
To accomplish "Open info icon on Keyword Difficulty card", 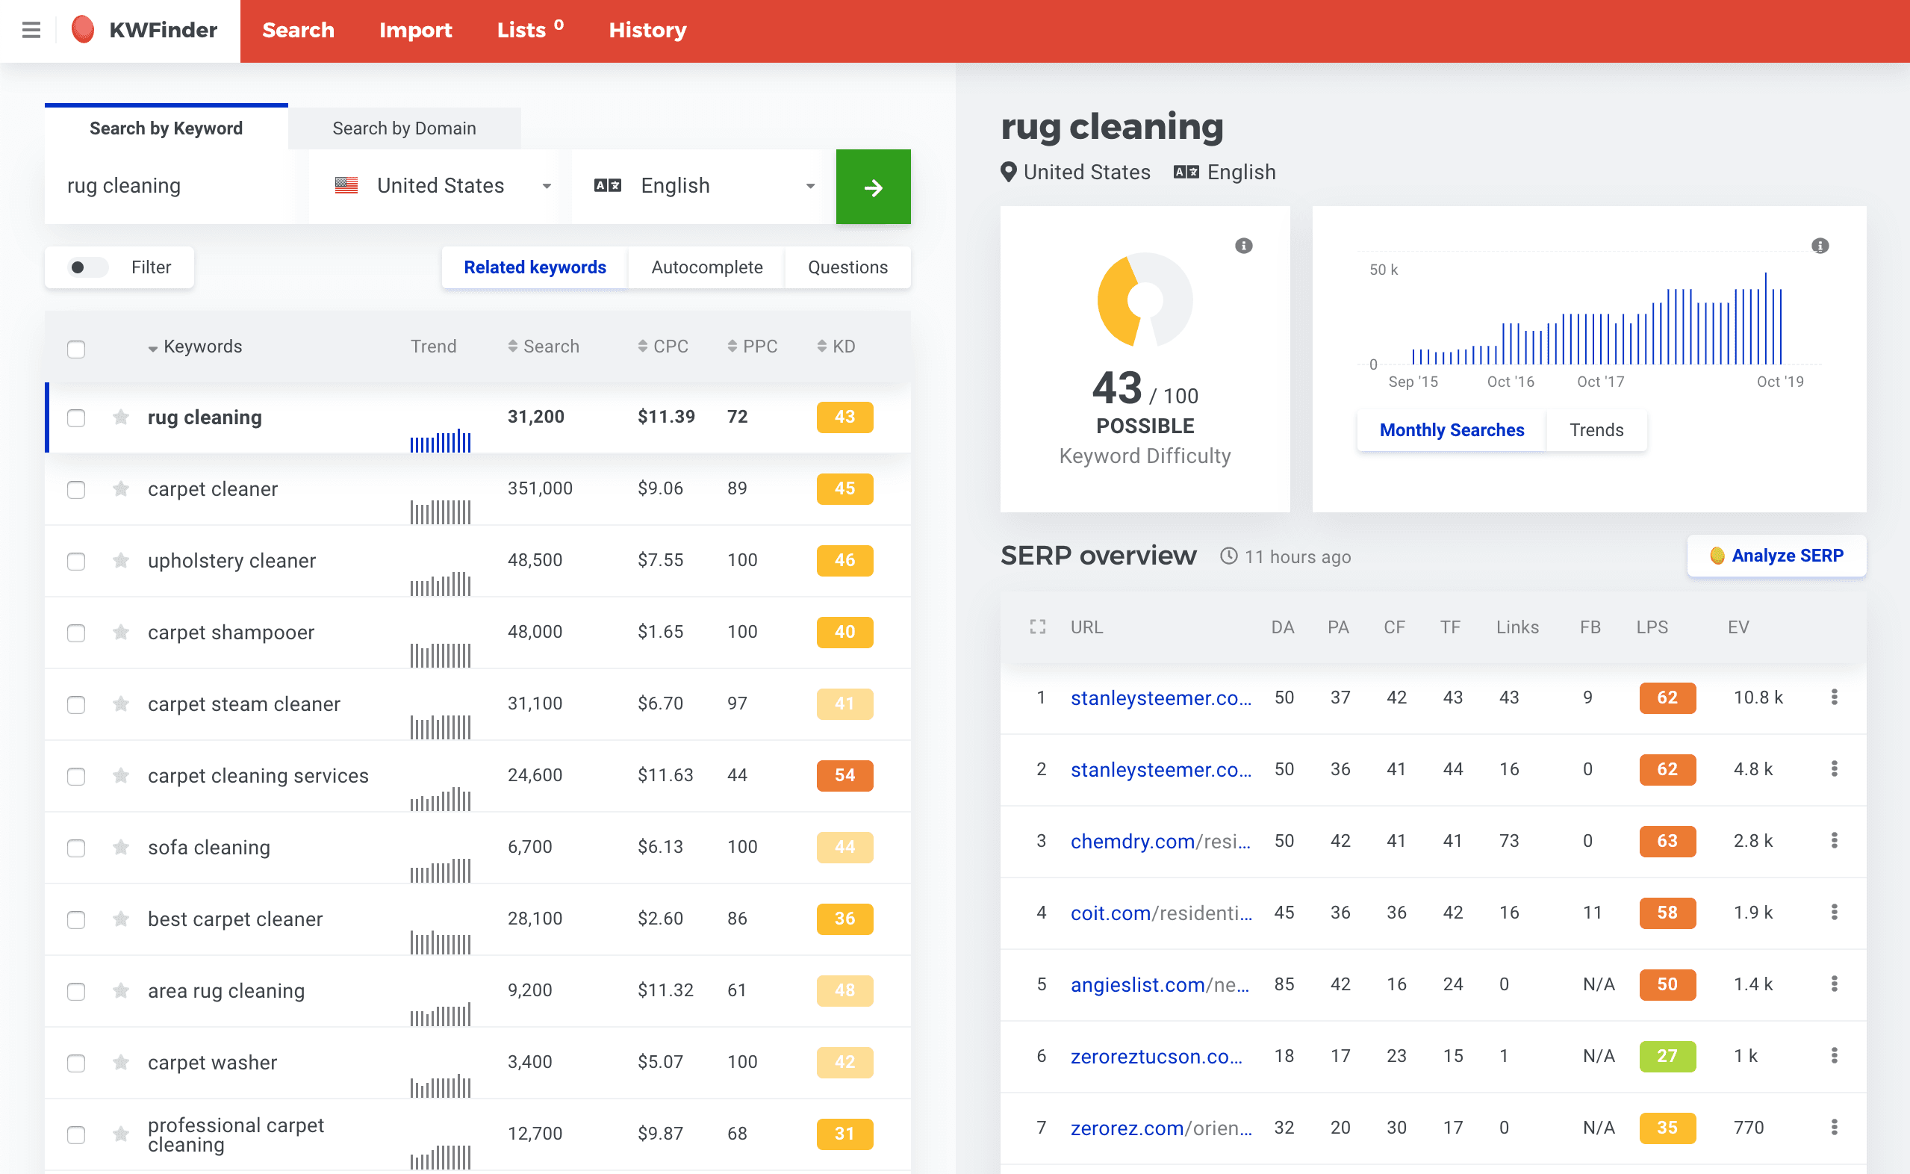I will point(1243,246).
